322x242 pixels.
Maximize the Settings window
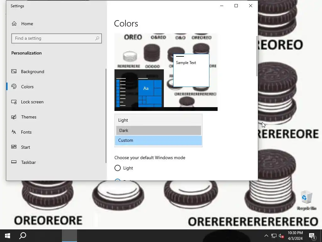coord(236,6)
